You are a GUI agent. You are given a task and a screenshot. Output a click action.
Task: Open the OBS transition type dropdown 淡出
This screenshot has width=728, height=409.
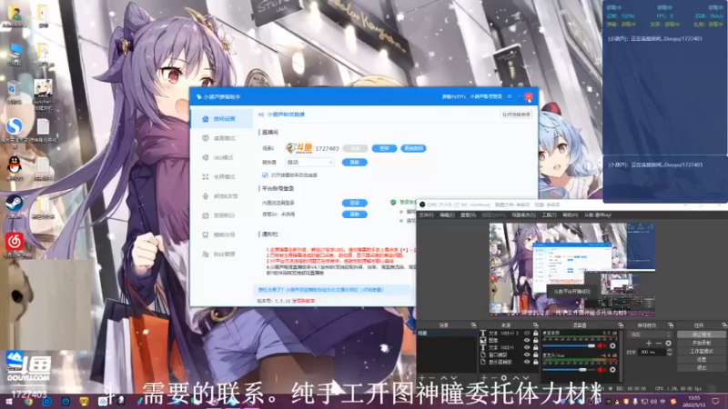[x=651, y=334]
